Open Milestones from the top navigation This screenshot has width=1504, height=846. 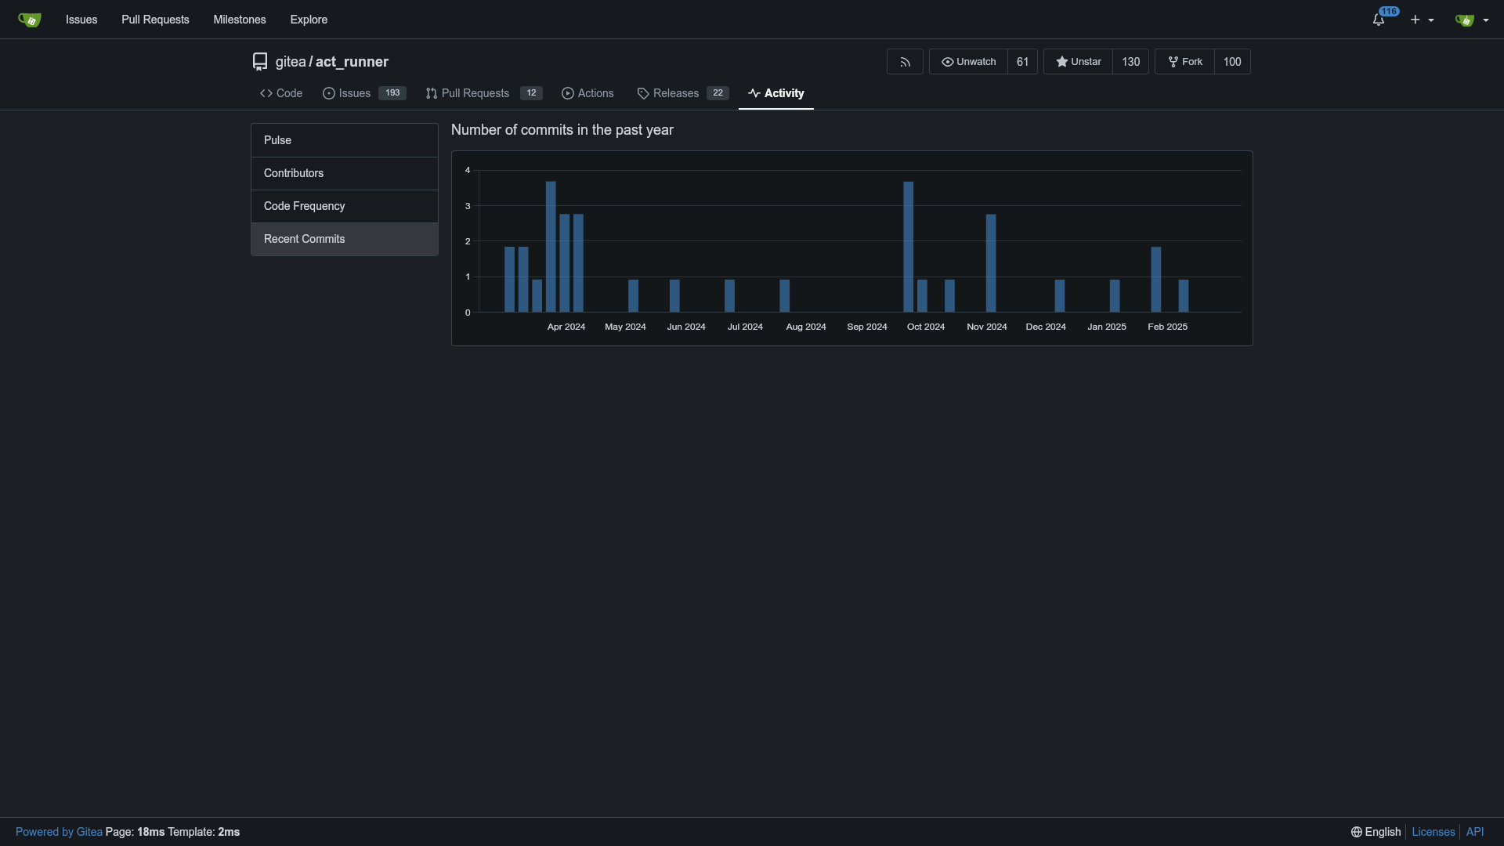tap(240, 19)
